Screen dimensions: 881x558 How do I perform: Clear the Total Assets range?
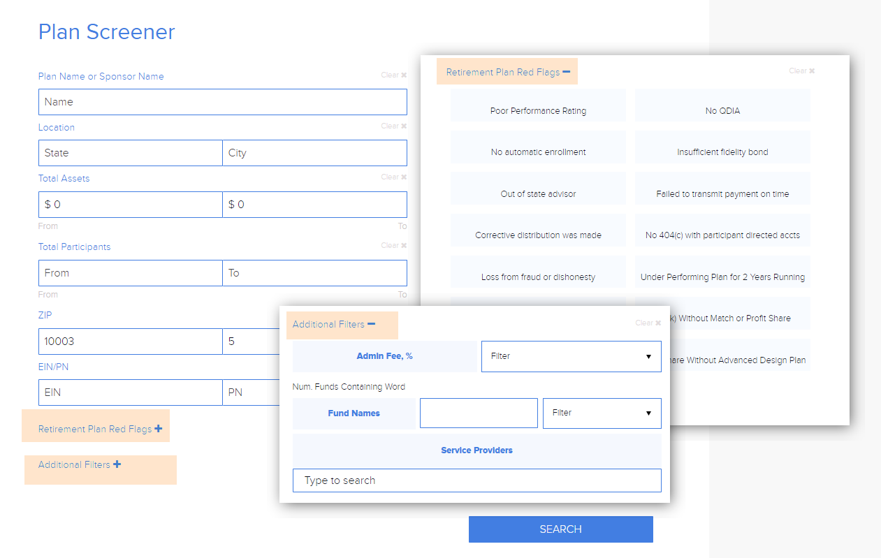tap(393, 177)
